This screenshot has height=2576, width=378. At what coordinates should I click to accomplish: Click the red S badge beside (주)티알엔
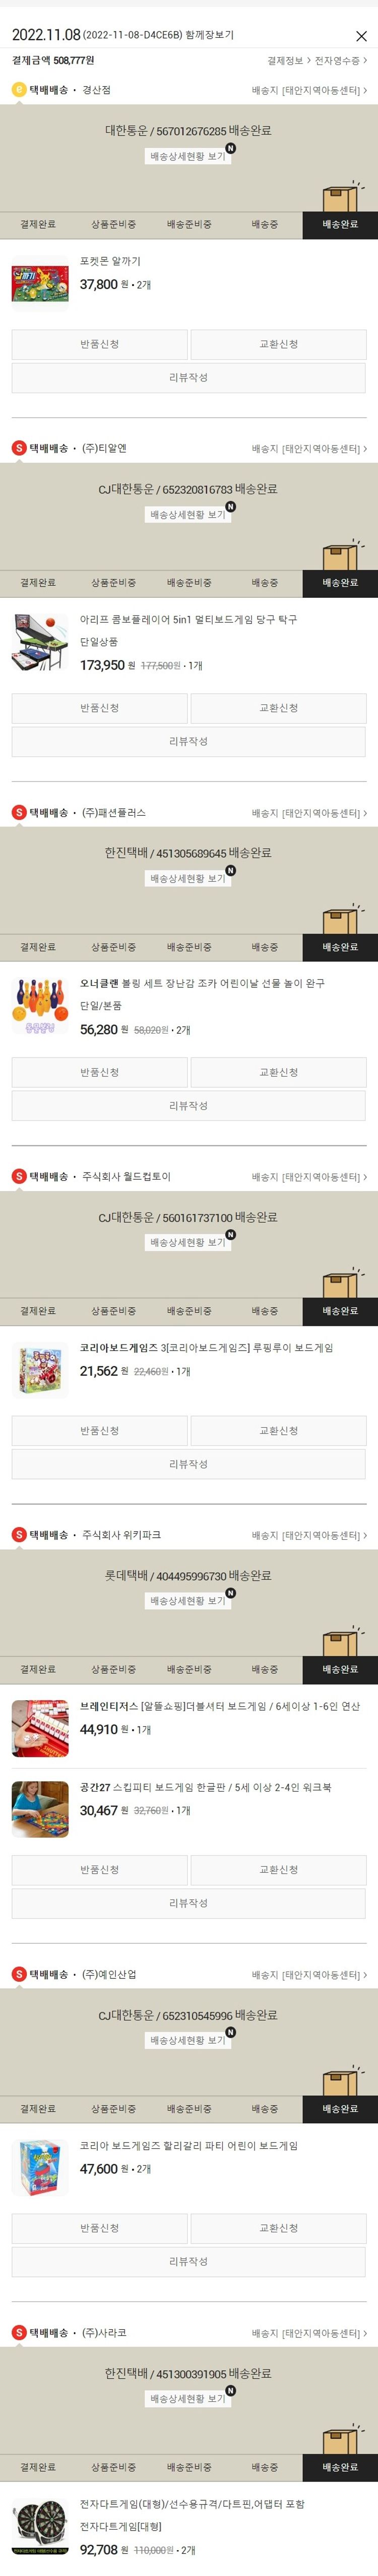(x=18, y=448)
